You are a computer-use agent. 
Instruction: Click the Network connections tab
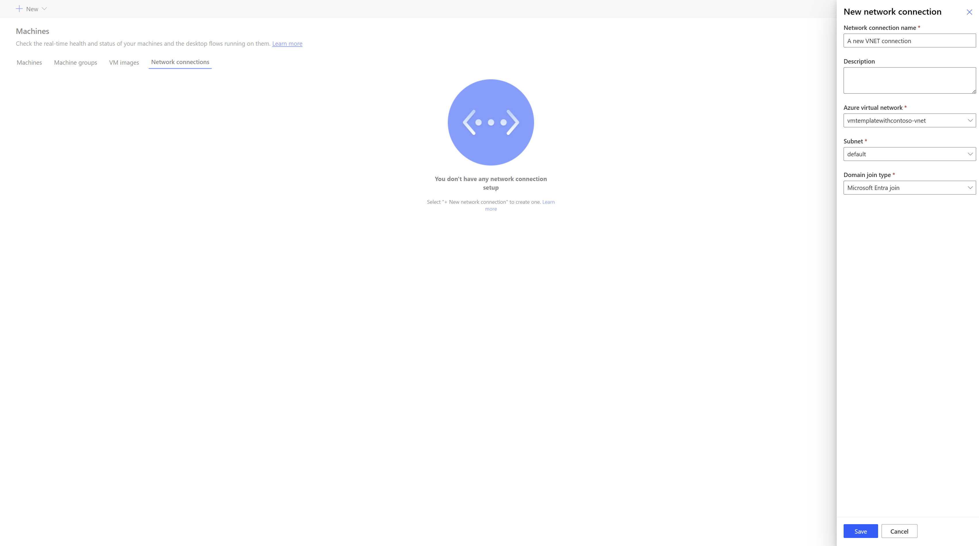[x=180, y=61]
